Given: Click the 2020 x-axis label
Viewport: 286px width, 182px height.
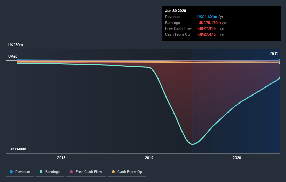Looking at the screenshot, I should coord(237,158).
